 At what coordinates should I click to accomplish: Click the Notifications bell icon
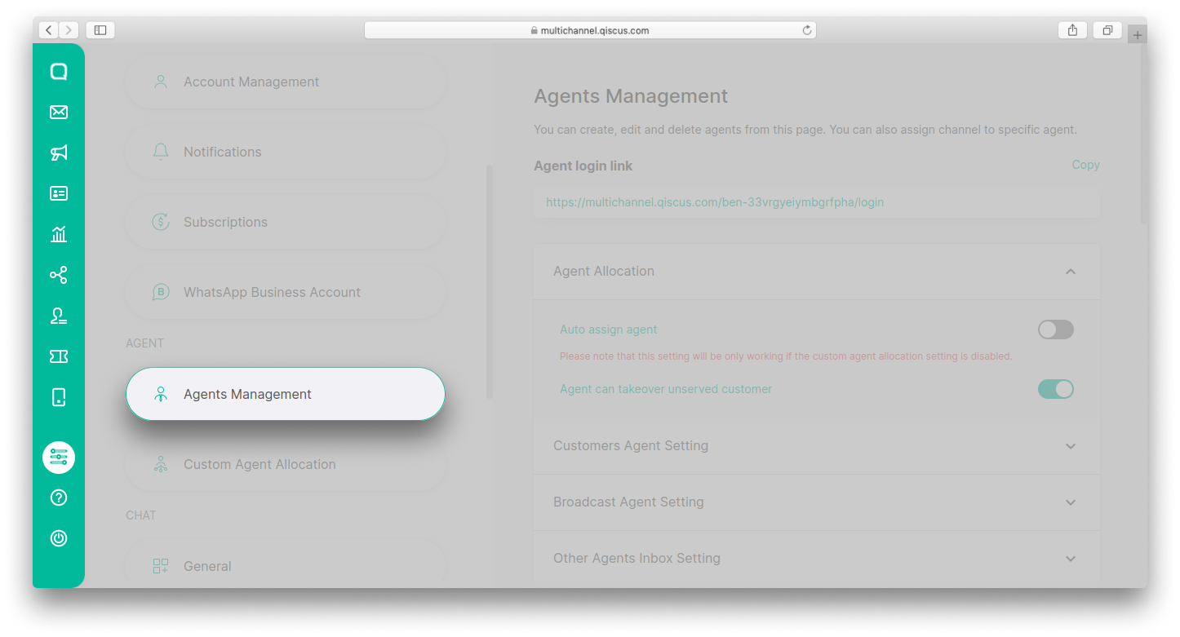tap(161, 152)
